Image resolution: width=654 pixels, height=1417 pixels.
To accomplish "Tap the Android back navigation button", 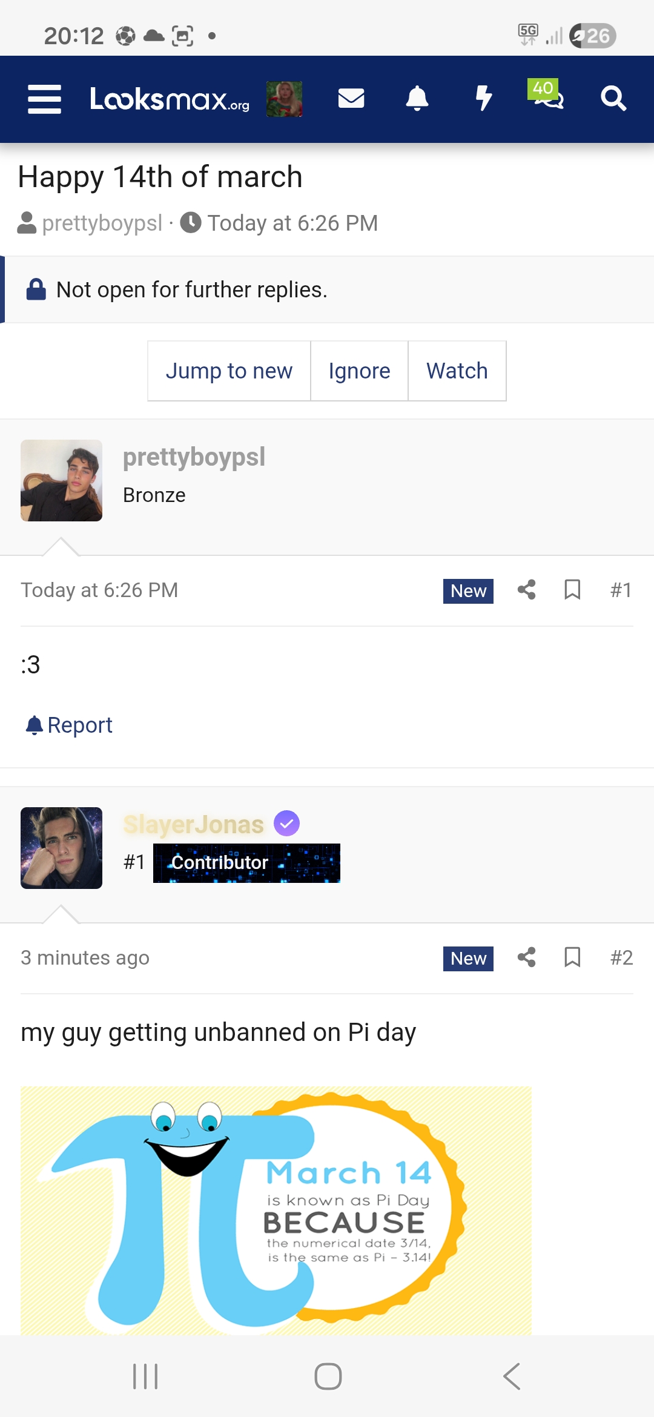I will [x=512, y=1376].
